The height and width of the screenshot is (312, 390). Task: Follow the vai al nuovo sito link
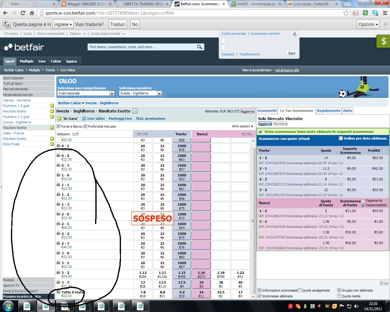[287, 70]
